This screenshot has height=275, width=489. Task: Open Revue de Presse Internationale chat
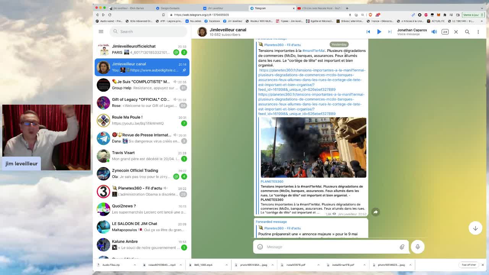pos(142,138)
